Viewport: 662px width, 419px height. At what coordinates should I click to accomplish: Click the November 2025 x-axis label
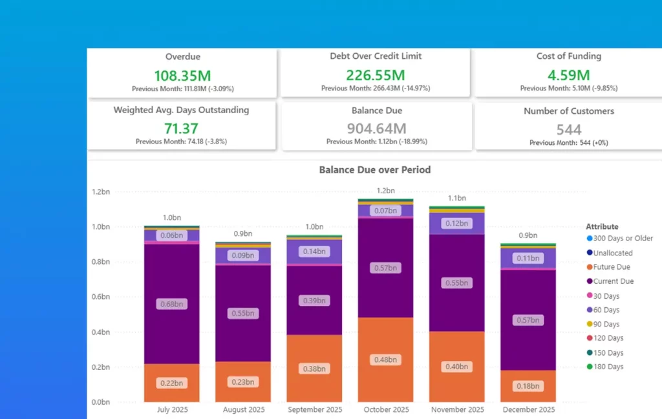pyautogui.click(x=457, y=410)
